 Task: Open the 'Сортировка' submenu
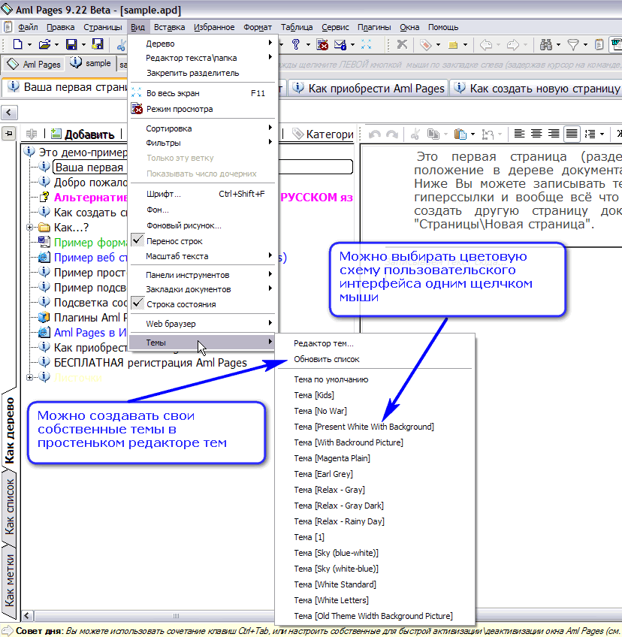coord(203,128)
